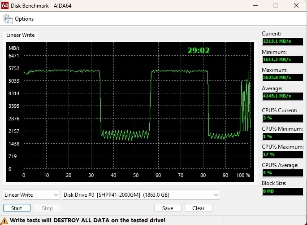Image resolution: width=307 pixels, height=225 pixels.
Task: Open the Options menu
Action: click(24, 19)
